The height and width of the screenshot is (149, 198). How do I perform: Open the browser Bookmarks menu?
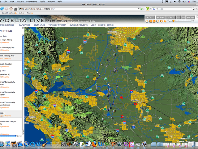pyautogui.click(x=32, y=2)
